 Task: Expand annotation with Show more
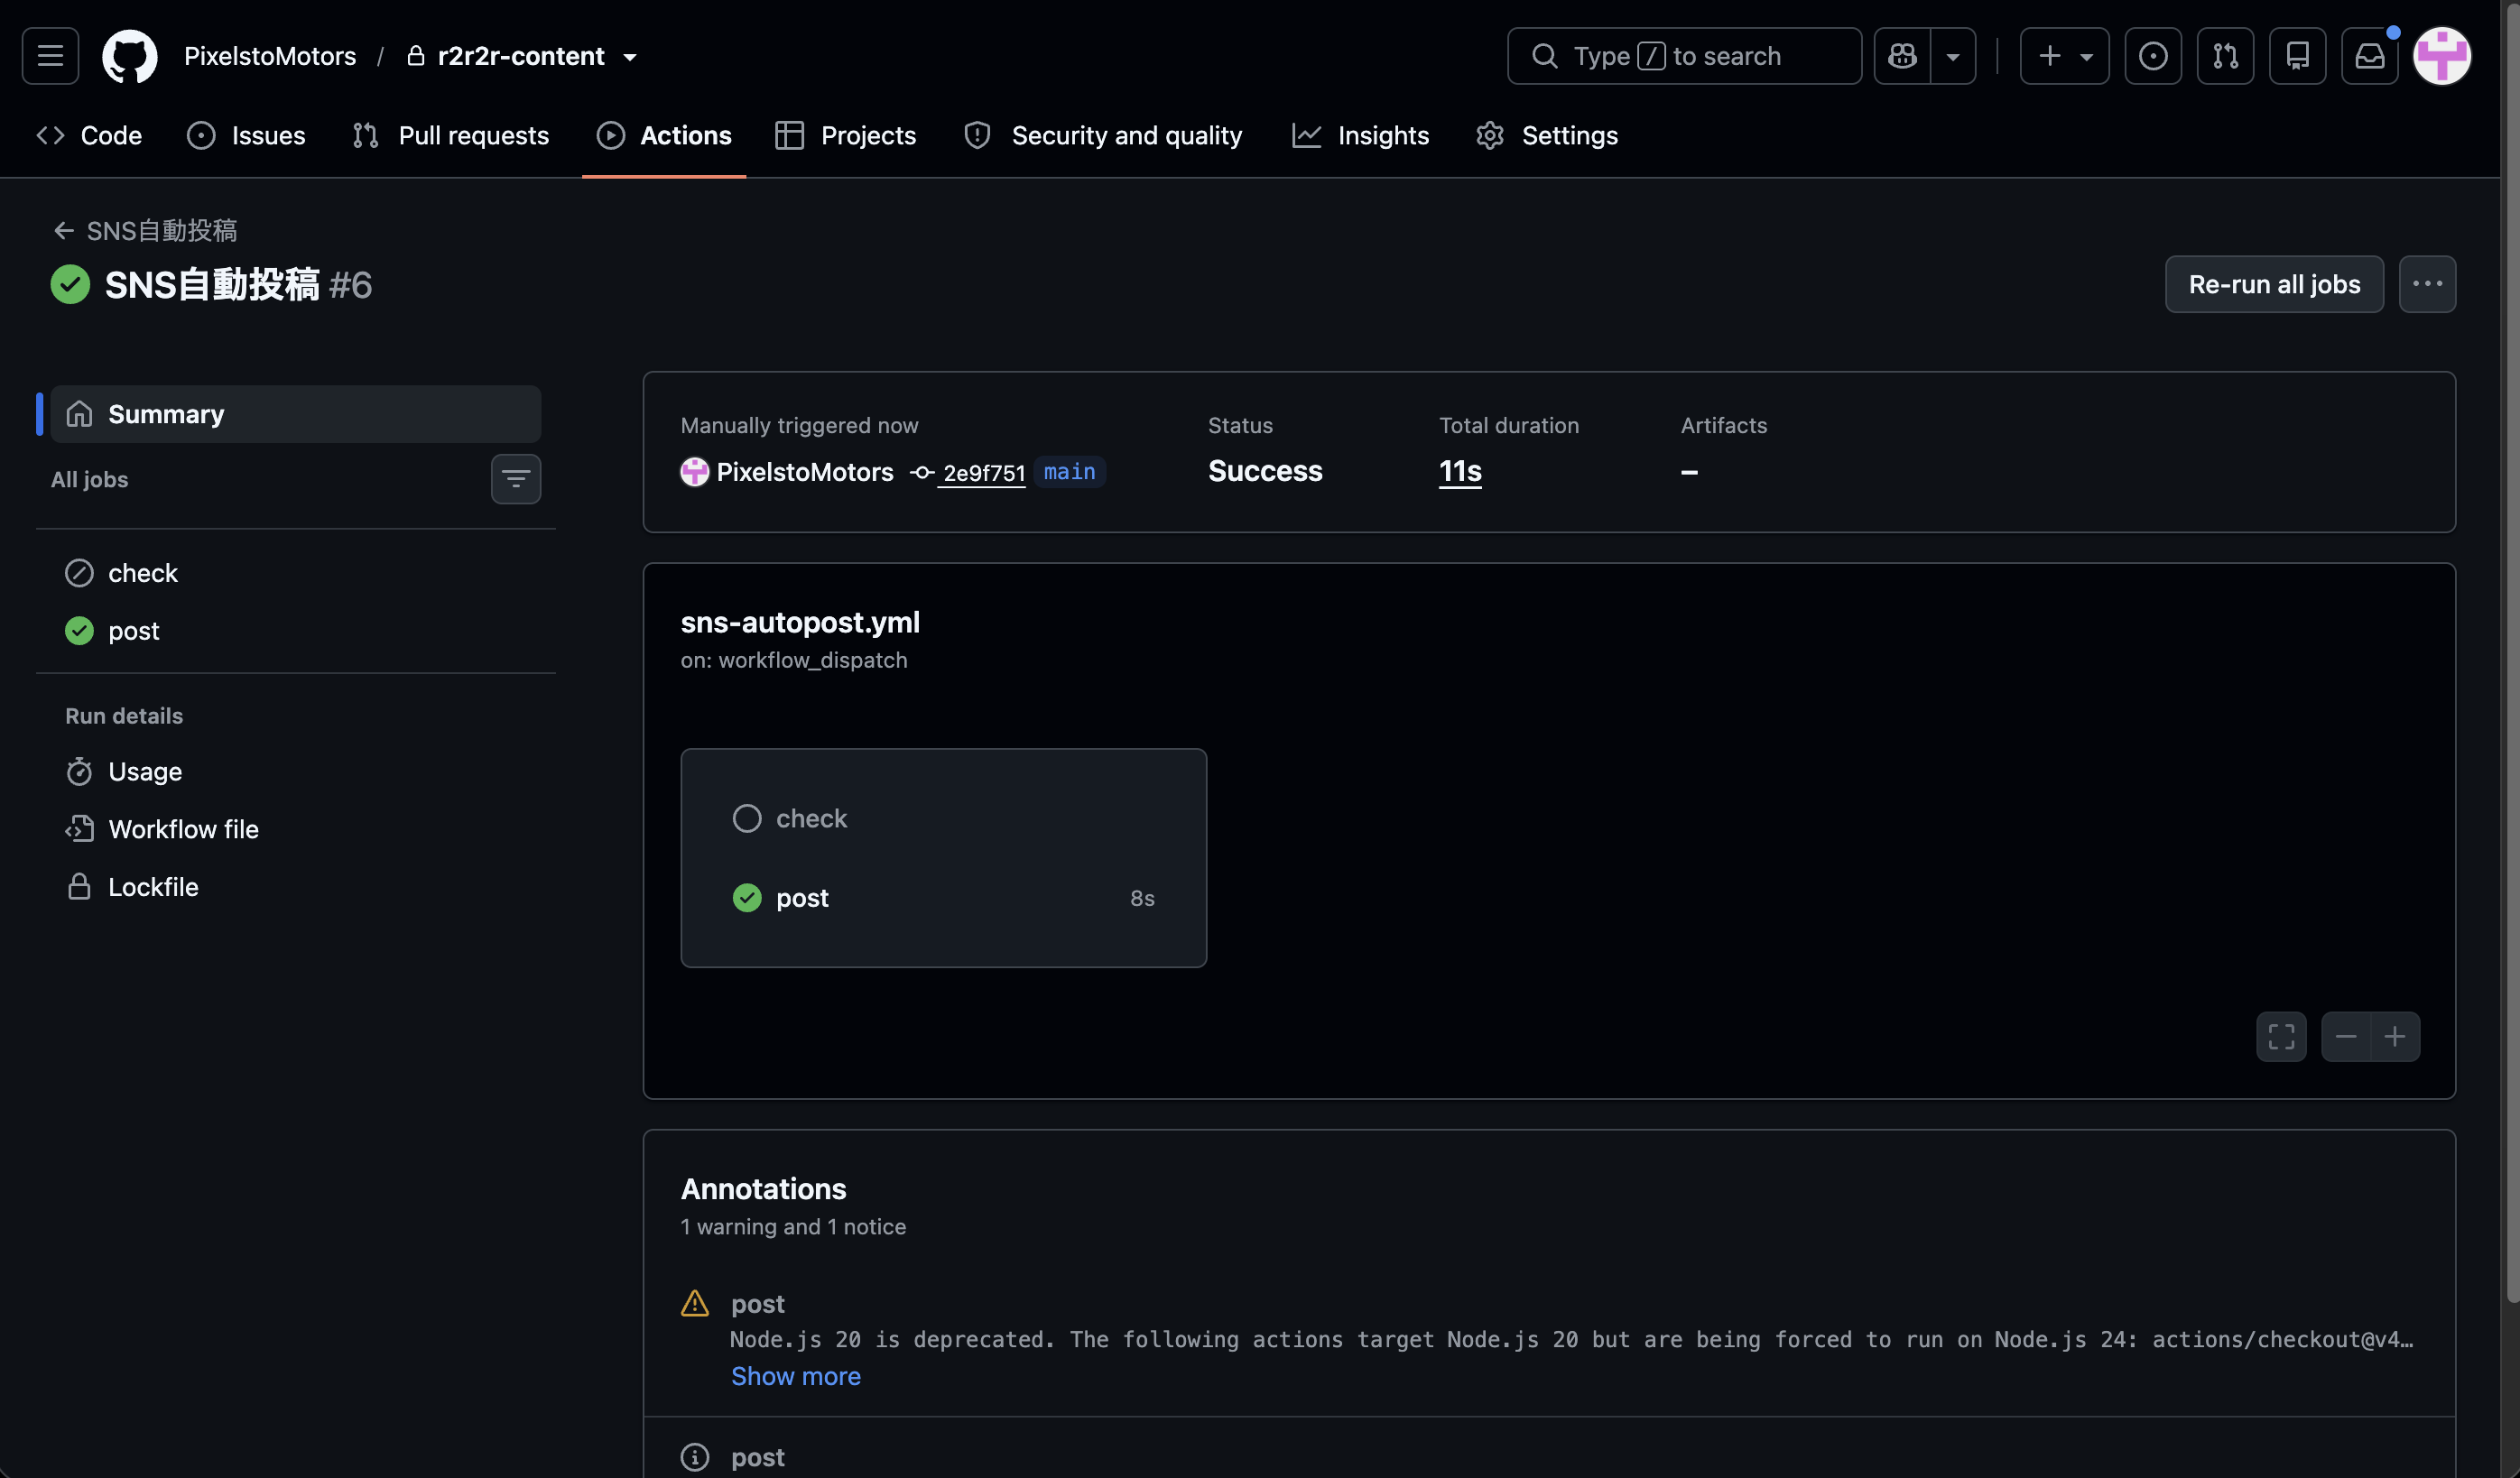click(x=795, y=1377)
